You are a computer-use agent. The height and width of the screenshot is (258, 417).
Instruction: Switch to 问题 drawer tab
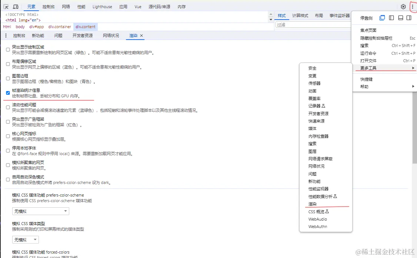tap(58, 36)
